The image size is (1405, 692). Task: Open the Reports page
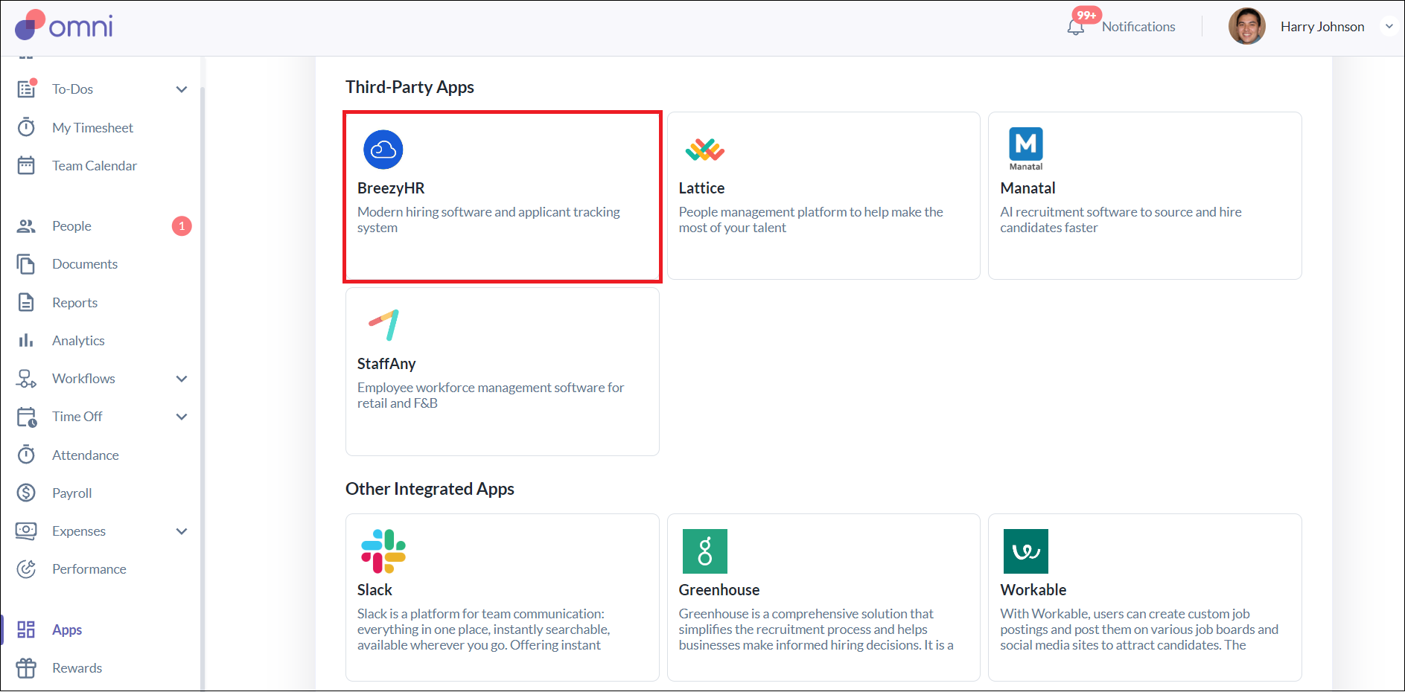pos(74,303)
